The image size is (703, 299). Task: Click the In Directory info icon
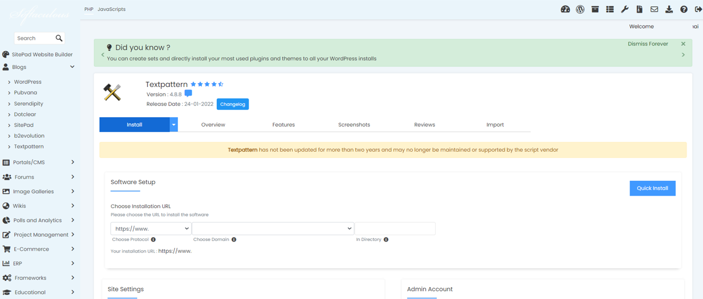click(386, 240)
